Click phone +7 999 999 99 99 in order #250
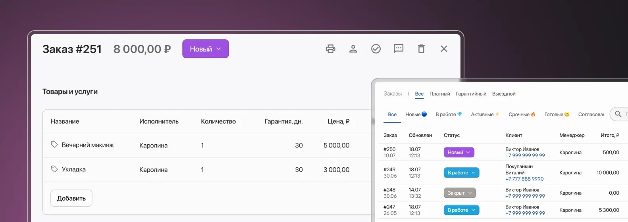The height and width of the screenshot is (222, 628). pyautogui.click(x=525, y=155)
